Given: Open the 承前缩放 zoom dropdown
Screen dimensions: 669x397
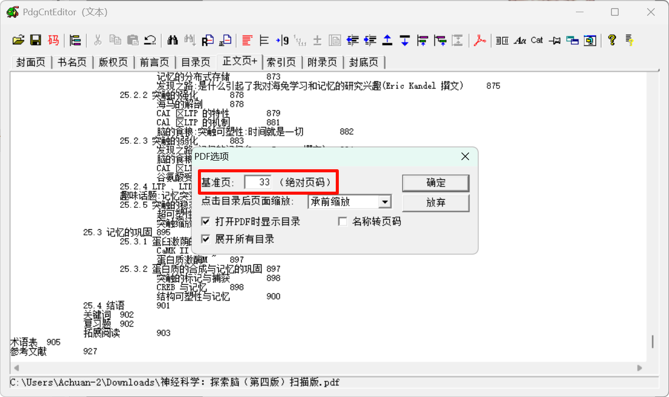Looking at the screenshot, I should pos(385,202).
